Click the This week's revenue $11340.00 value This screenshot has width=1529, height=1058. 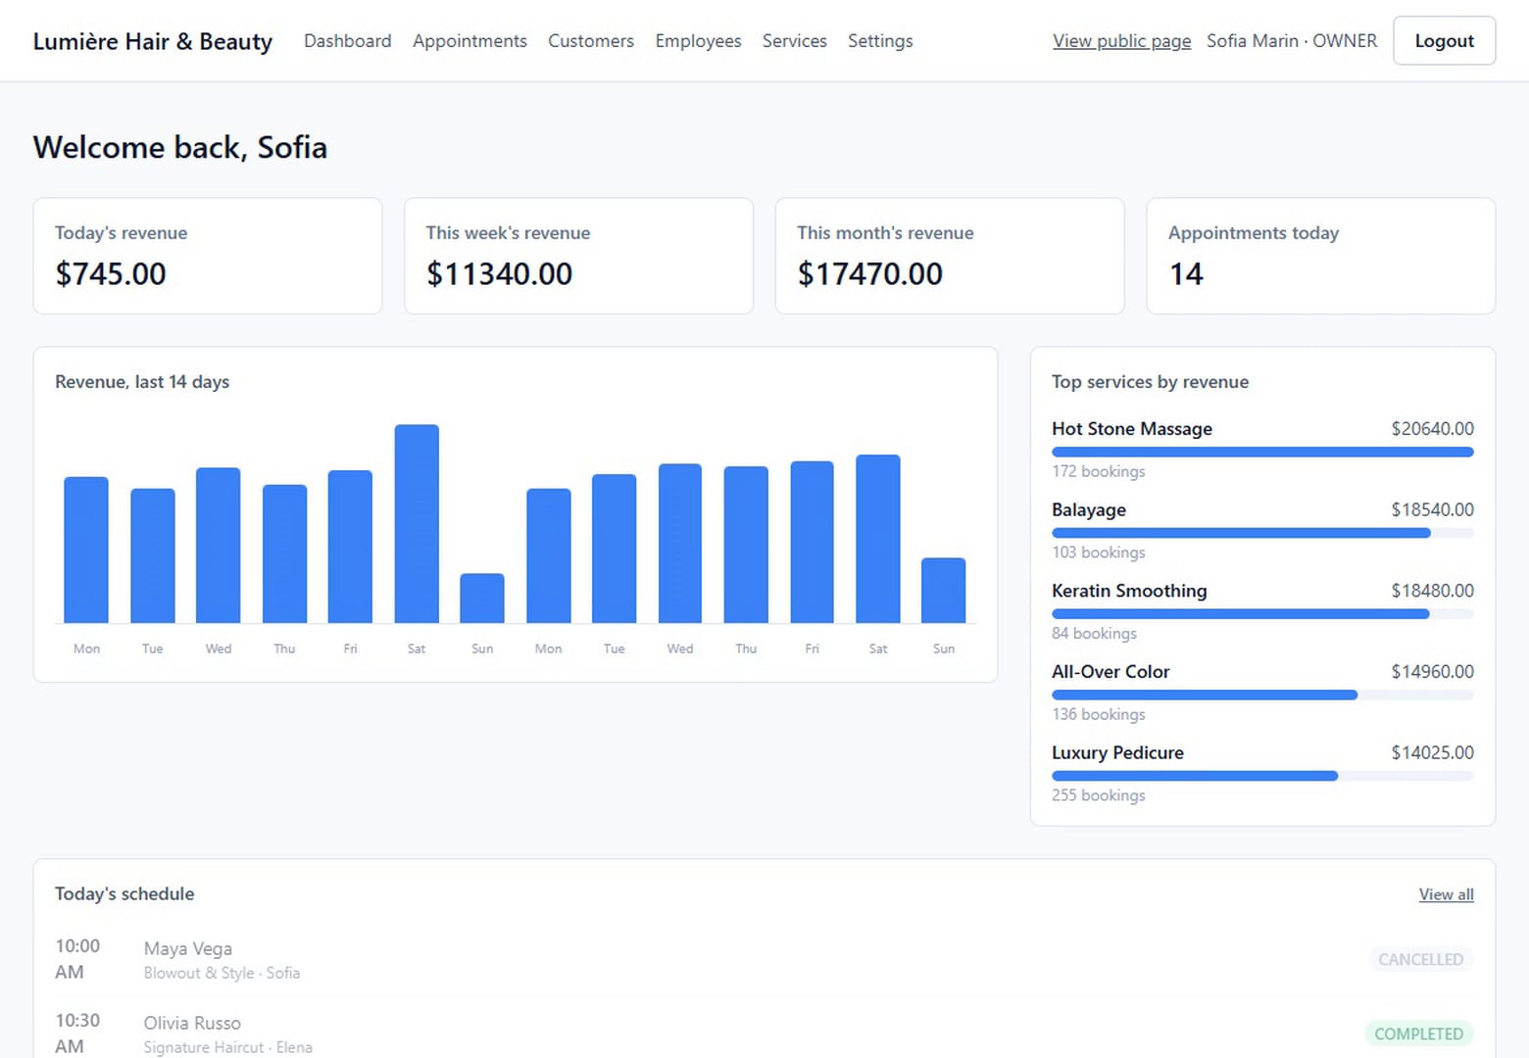click(499, 274)
